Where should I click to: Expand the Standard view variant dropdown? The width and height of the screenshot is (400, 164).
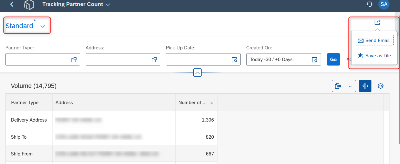pyautogui.click(x=43, y=27)
